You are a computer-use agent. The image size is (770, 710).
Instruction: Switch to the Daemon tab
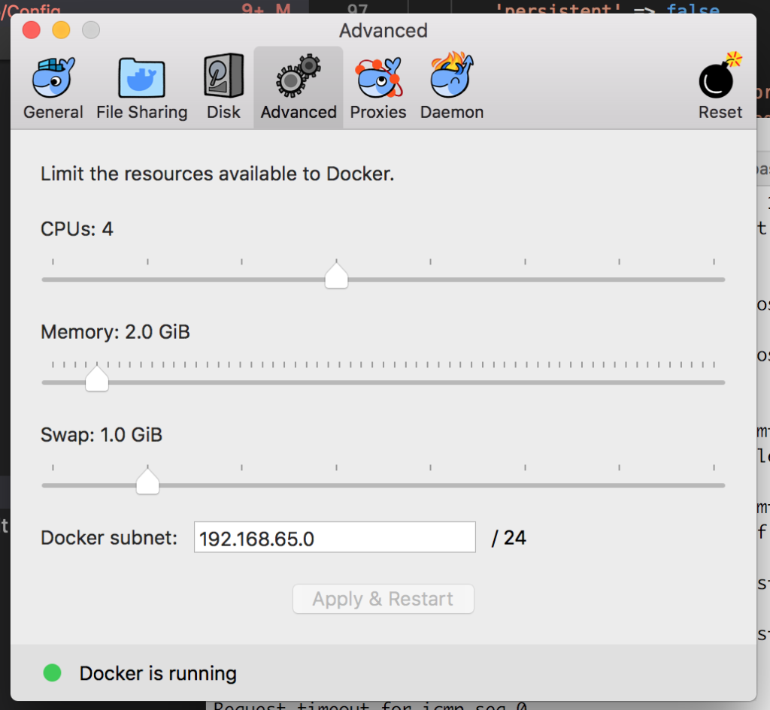coord(451,86)
